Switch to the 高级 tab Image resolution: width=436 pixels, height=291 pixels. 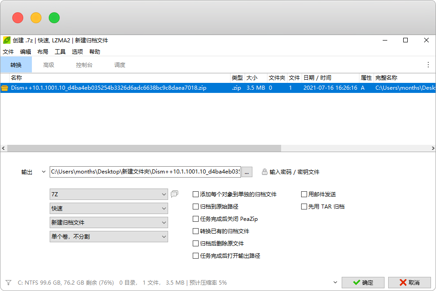click(49, 65)
